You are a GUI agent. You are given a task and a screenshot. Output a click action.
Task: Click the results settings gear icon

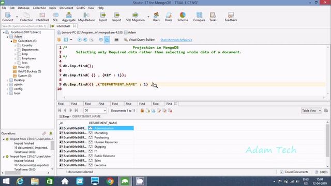pos(326,111)
